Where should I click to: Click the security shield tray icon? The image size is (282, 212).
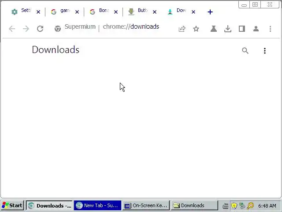coord(234,205)
